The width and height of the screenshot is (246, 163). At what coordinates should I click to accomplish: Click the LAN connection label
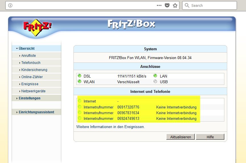[163, 76]
